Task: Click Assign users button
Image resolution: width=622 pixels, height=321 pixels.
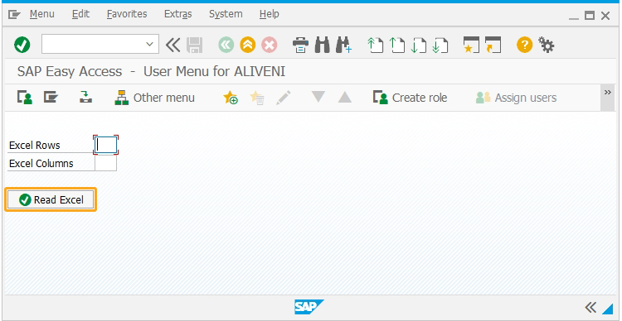Action: coord(516,98)
